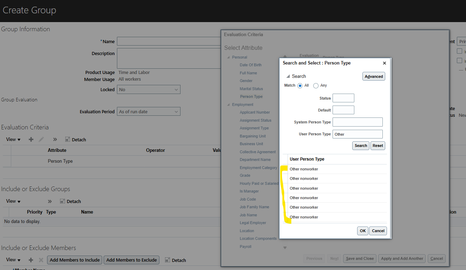Select Date Of Birth attribute
Viewport: 466px width, 270px height.
click(x=251, y=65)
